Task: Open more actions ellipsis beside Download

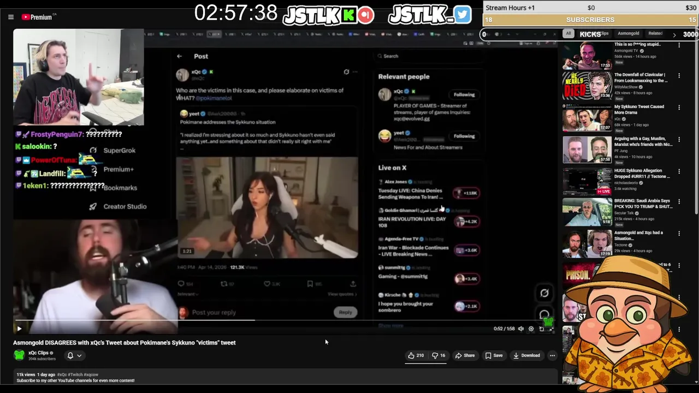Action: click(x=552, y=355)
